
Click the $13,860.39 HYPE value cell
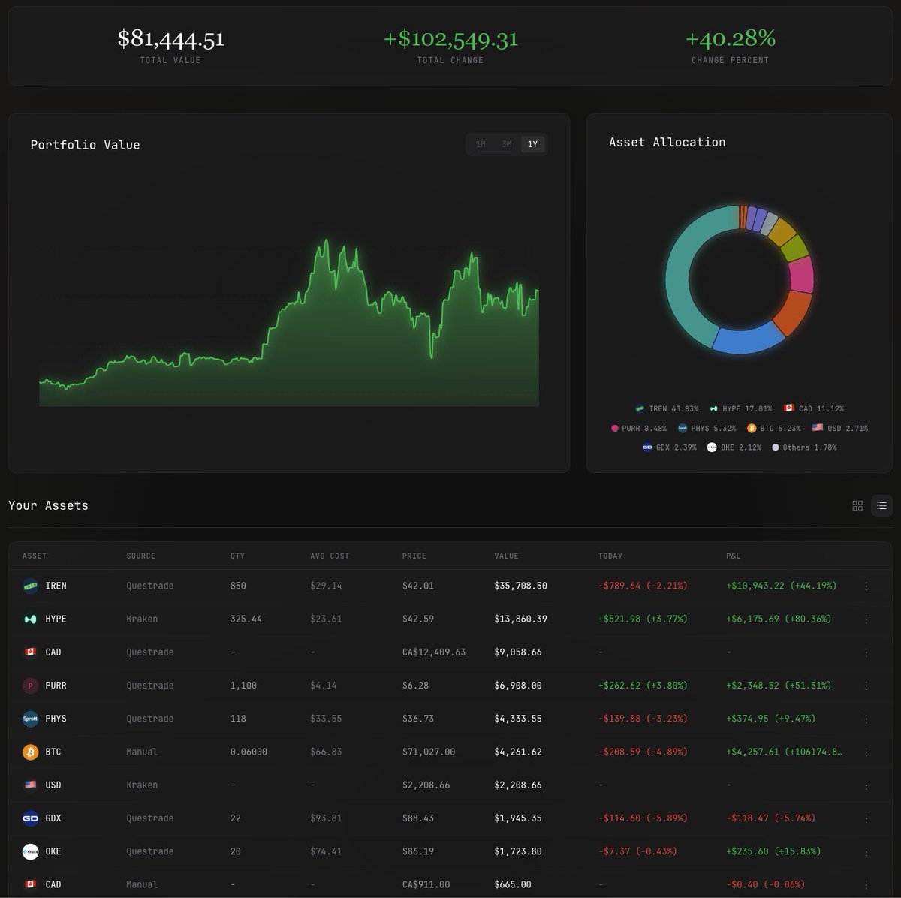520,619
